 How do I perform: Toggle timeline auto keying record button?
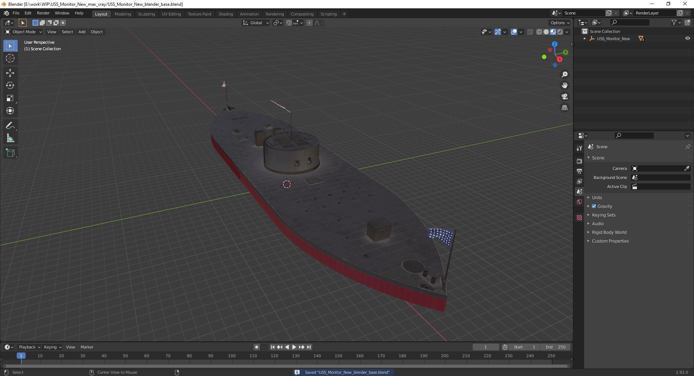click(257, 347)
